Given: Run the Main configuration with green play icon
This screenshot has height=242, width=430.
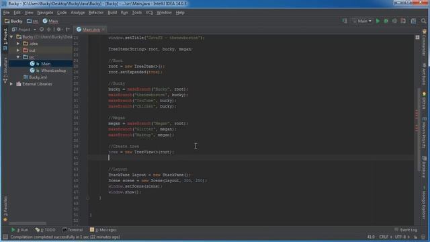Looking at the screenshot, I should 378,21.
